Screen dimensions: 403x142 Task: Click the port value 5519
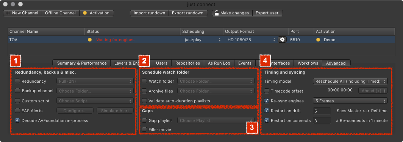295,40
